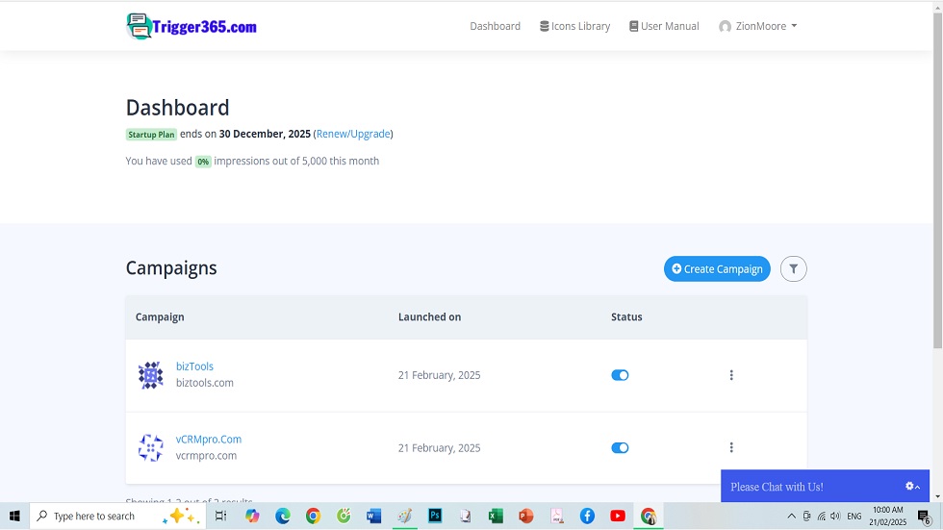Open the User Manual nav item
943x530 pixels.
click(664, 26)
